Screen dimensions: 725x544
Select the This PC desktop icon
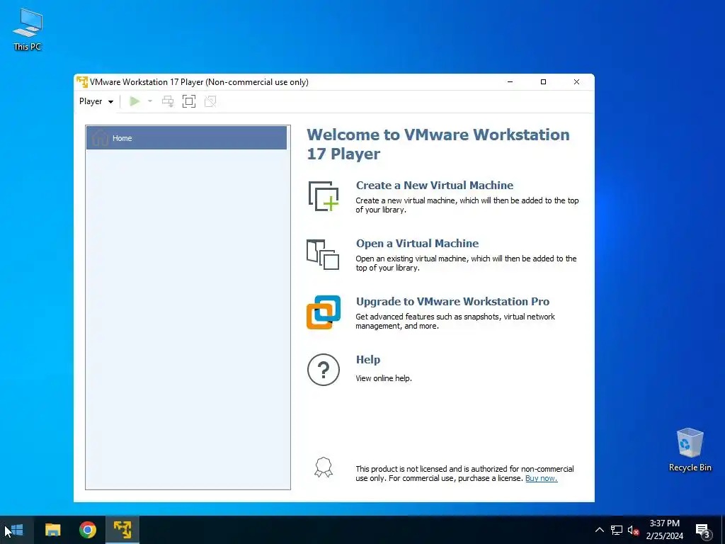coord(28,29)
